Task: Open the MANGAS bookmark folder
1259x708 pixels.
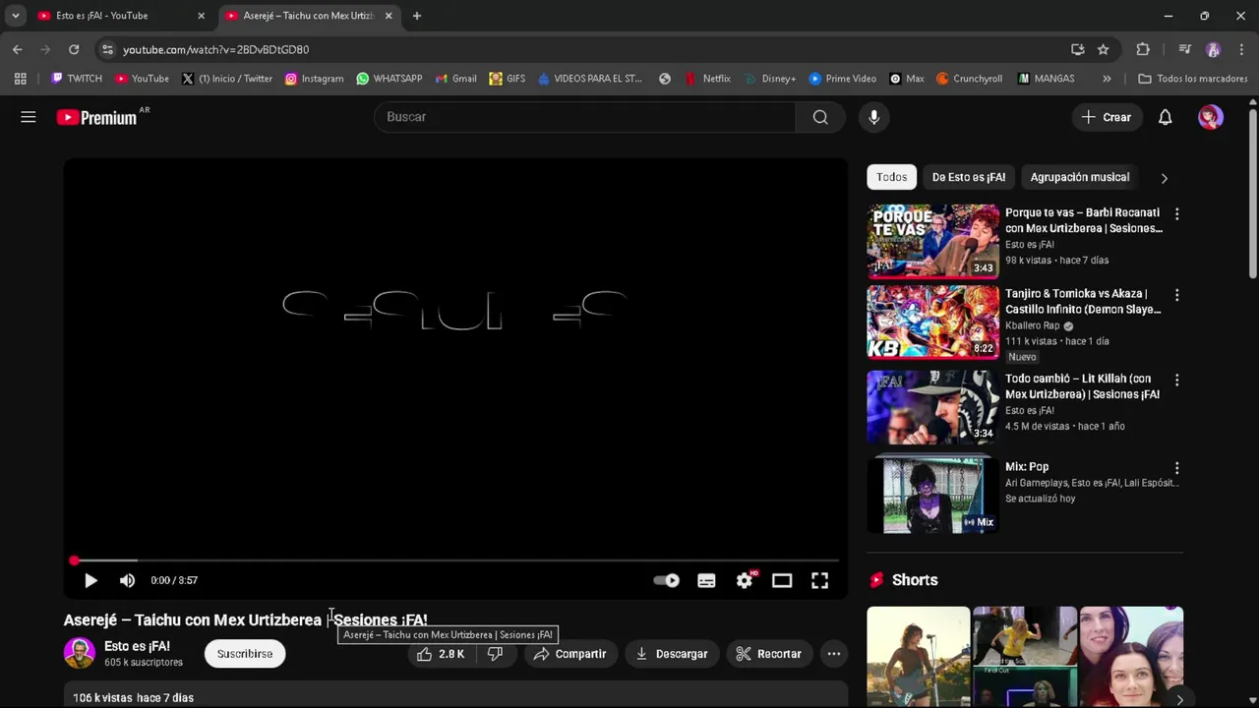Action: [x=1047, y=79]
